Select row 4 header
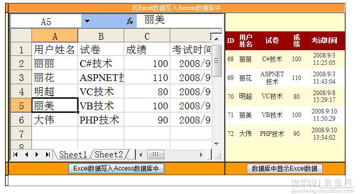The width and height of the screenshot is (361, 194). coord(21,92)
